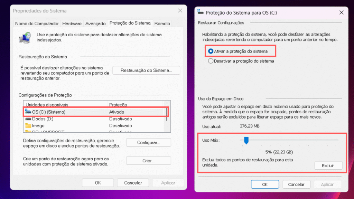
Task: Switch to Nome do Computador tab
Action: pyautogui.click(x=37, y=23)
